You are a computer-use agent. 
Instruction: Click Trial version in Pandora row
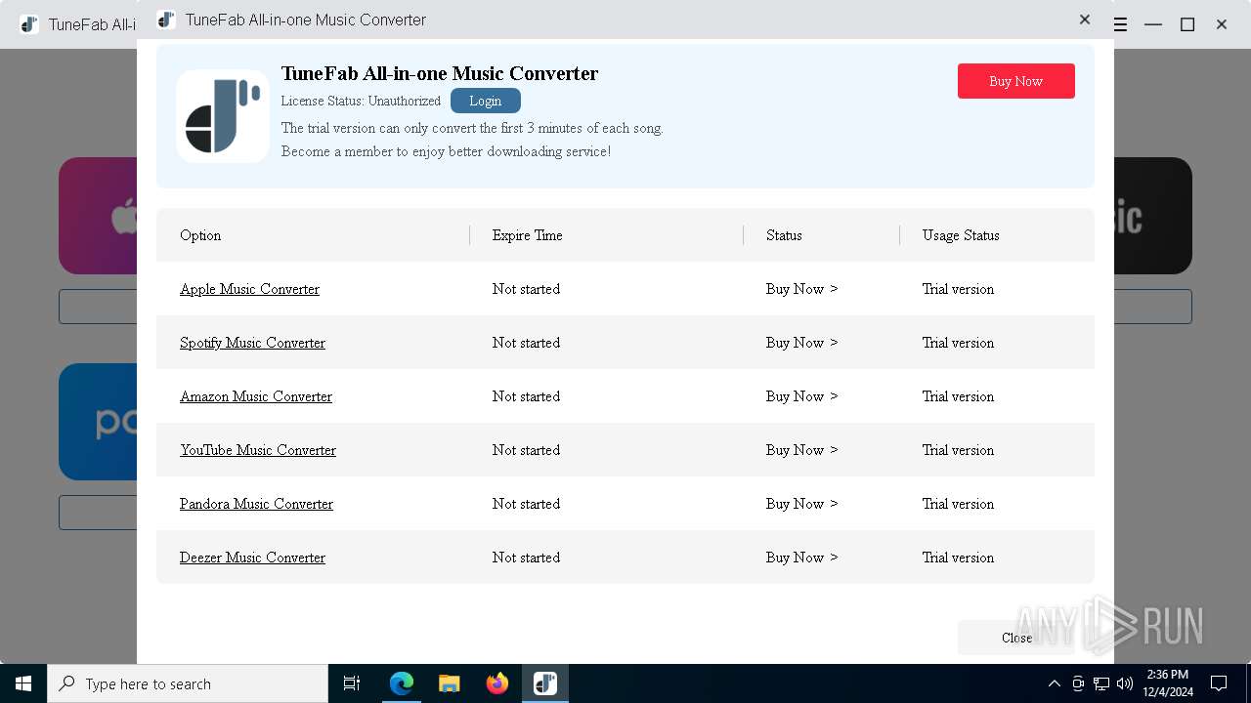click(x=958, y=504)
